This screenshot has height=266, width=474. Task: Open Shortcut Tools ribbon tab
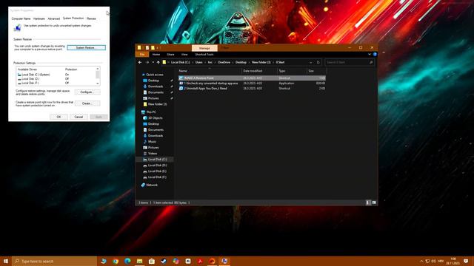coord(204,55)
